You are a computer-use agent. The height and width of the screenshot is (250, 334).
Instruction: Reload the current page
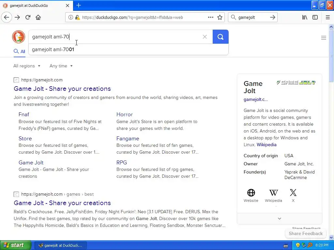28,18
